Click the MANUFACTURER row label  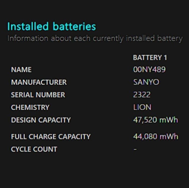39,82
